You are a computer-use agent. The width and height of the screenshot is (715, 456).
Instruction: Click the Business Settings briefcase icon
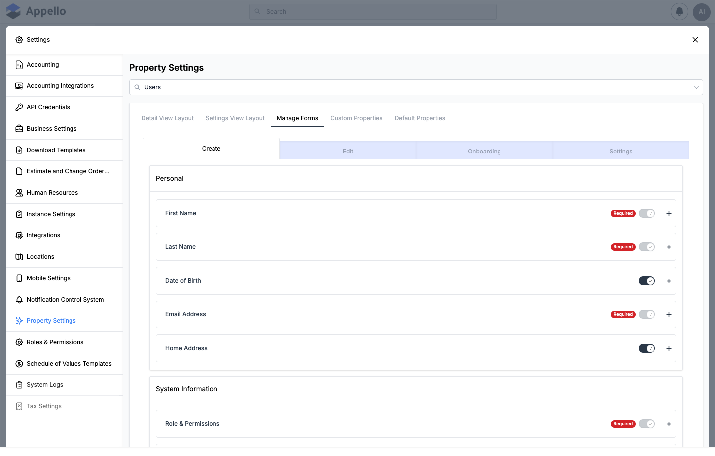(x=19, y=129)
